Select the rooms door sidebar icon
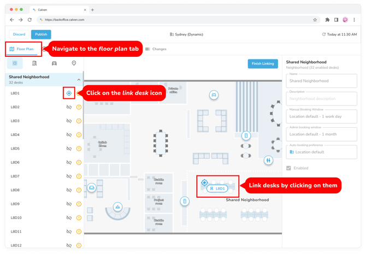366x254 pixels. 34,63
